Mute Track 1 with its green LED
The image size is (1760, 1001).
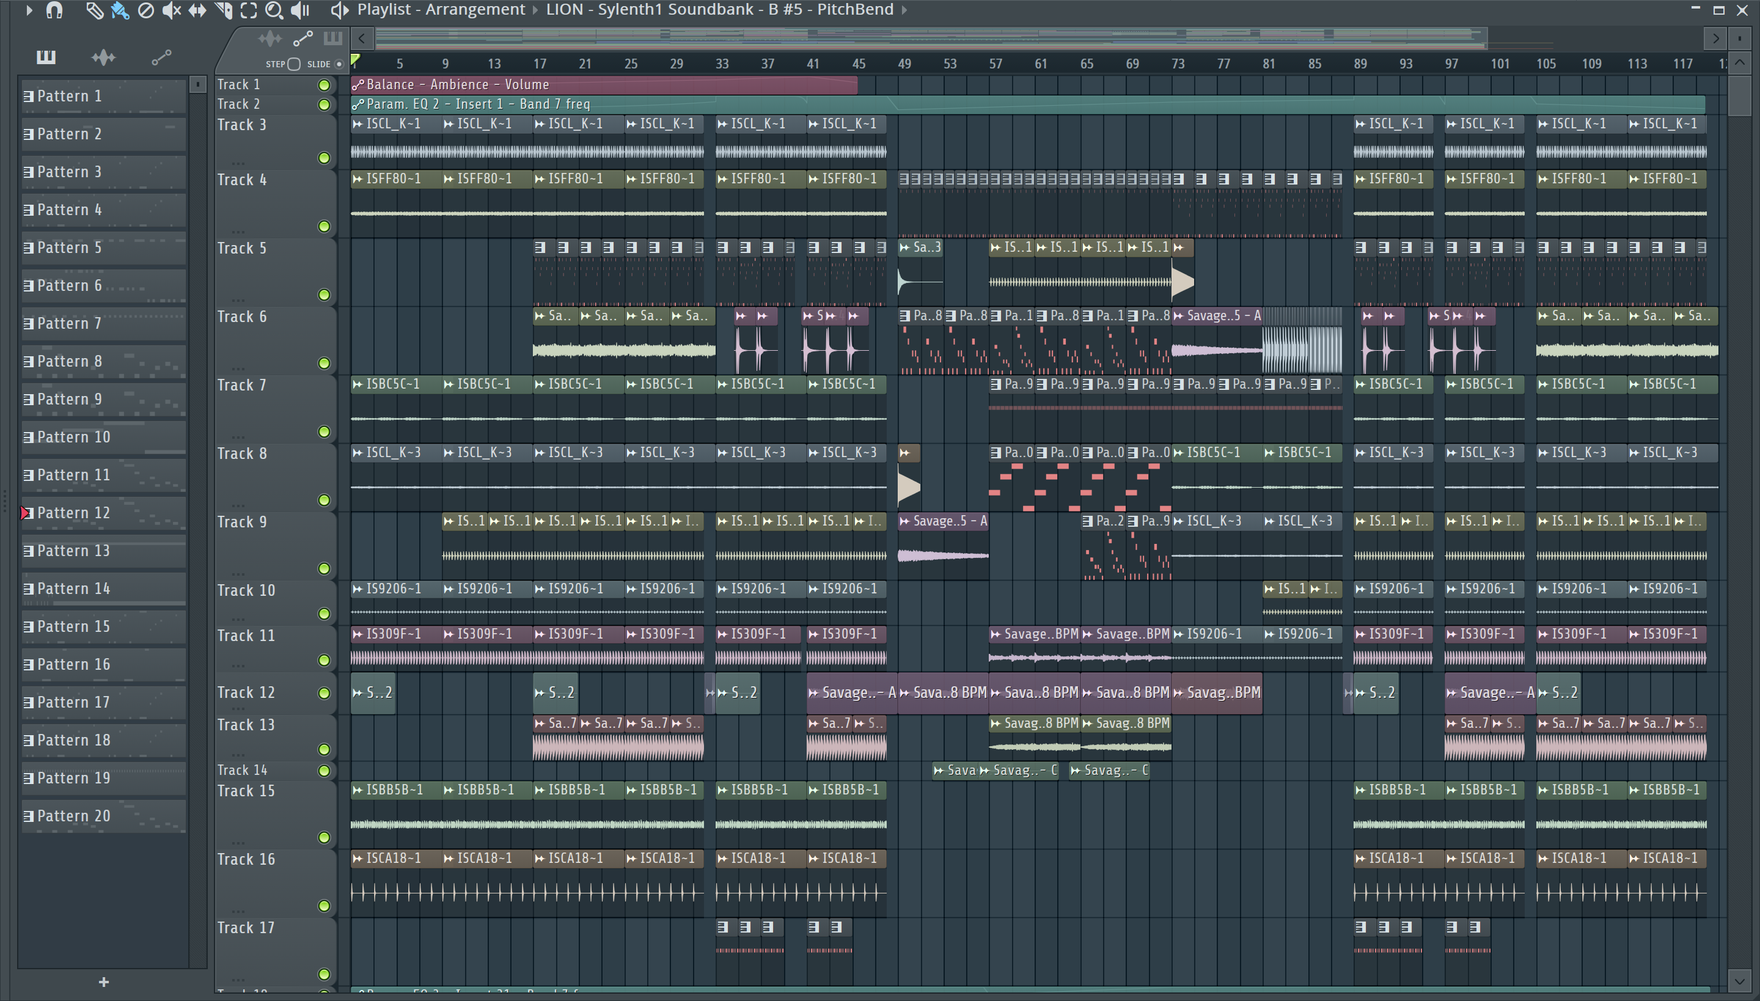click(x=324, y=86)
